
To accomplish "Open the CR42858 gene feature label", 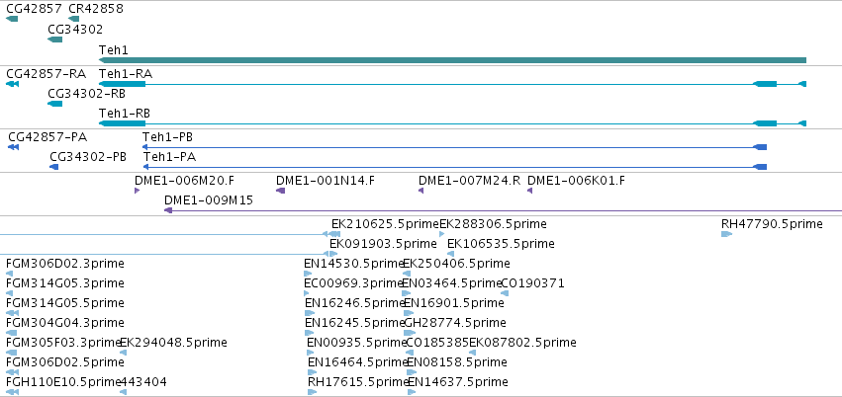I will click(96, 9).
